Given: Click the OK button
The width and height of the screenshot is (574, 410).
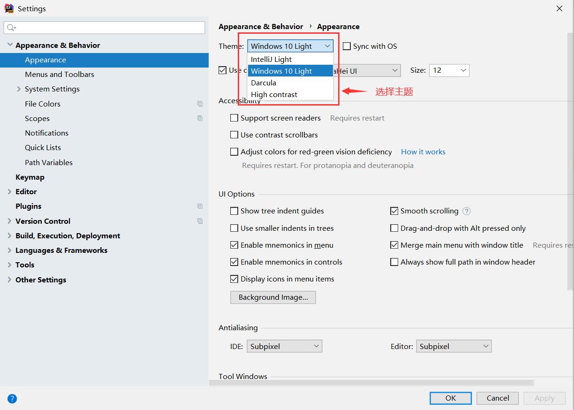Looking at the screenshot, I should tap(451, 398).
